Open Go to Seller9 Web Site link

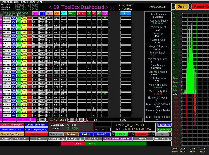click(x=117, y=139)
